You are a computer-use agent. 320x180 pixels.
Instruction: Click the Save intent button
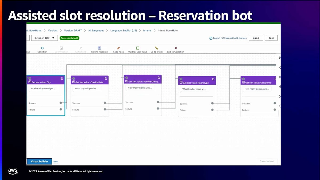pyautogui.click(x=267, y=161)
